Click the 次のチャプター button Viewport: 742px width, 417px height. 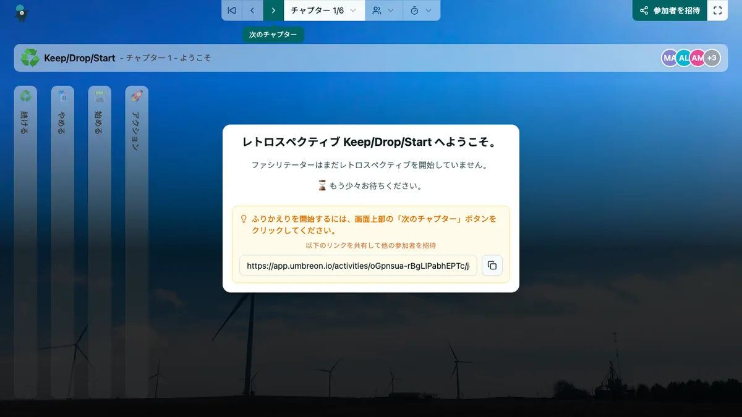[274, 10]
